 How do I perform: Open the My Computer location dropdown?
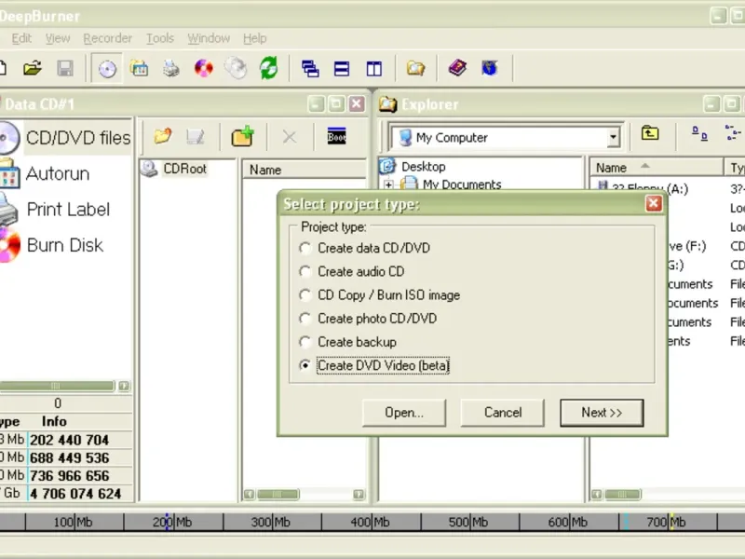(613, 138)
